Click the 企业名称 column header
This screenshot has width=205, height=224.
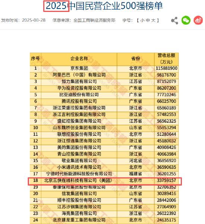tap(79, 59)
